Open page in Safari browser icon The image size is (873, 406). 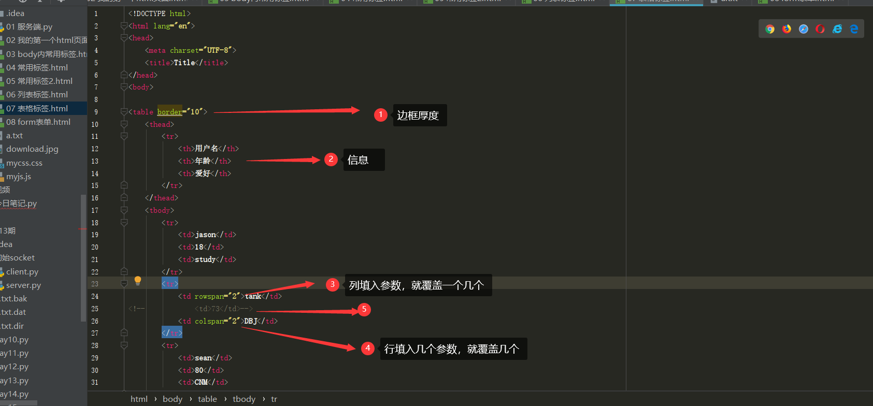tap(804, 29)
